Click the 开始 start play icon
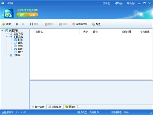This screenshot has width=153, height=115. point(17,24)
